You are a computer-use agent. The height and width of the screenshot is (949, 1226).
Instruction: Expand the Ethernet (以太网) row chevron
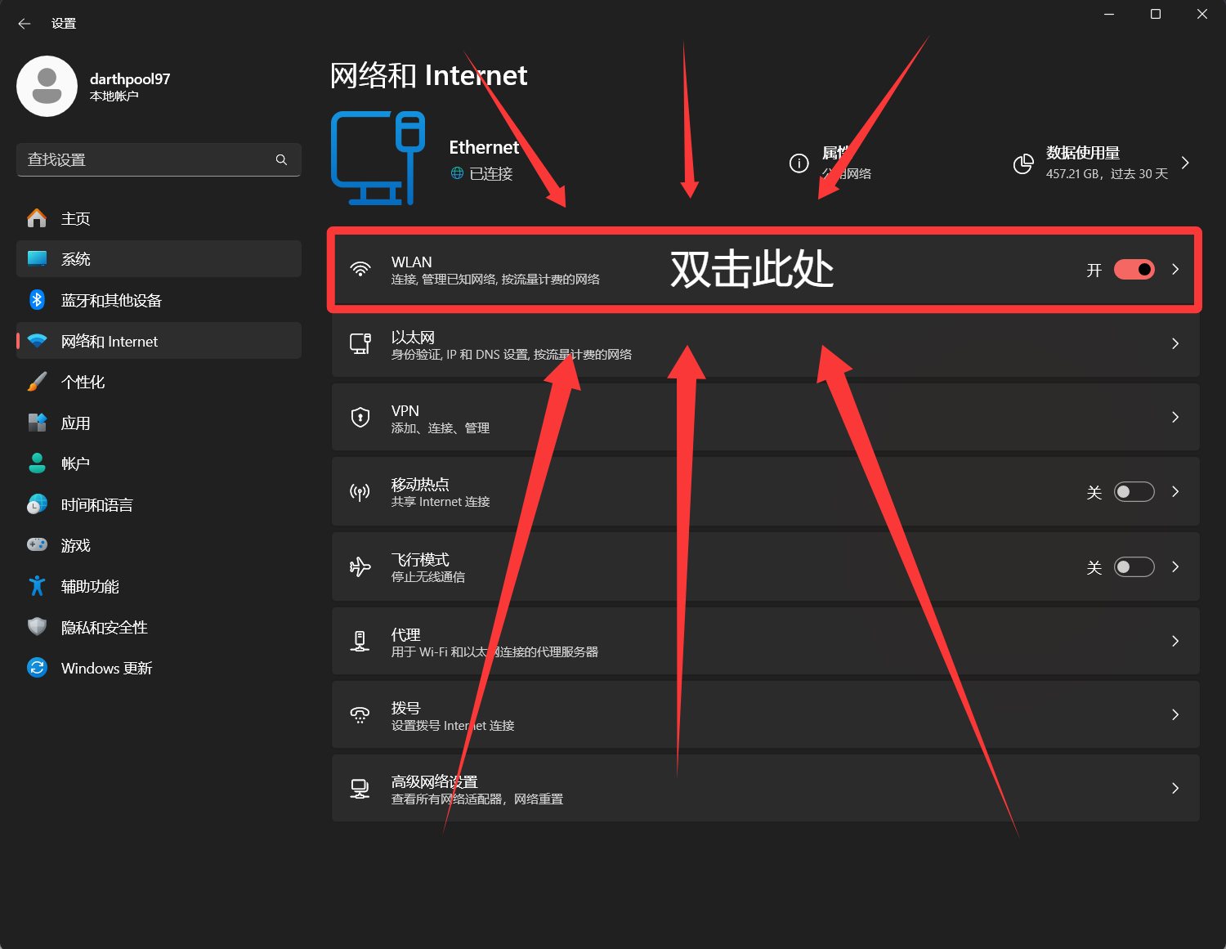pos(1175,344)
